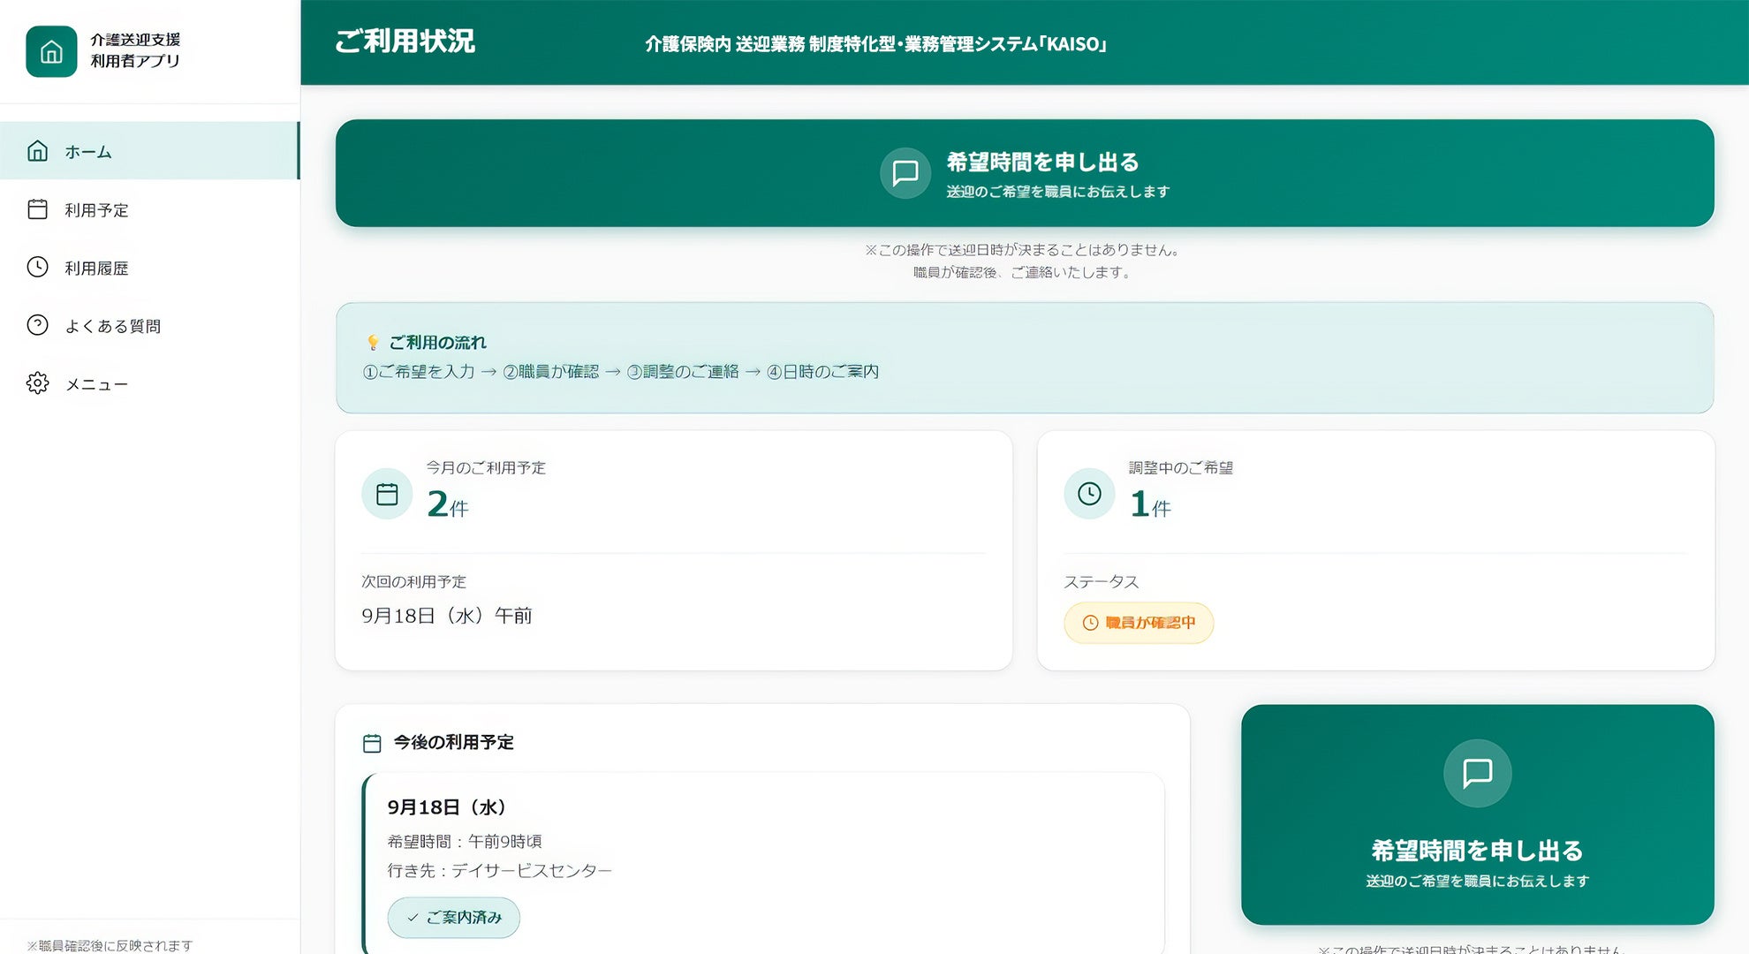1749x954 pixels.
Task: Click clock icon beside 調整中のご希望
Action: [x=1089, y=494]
